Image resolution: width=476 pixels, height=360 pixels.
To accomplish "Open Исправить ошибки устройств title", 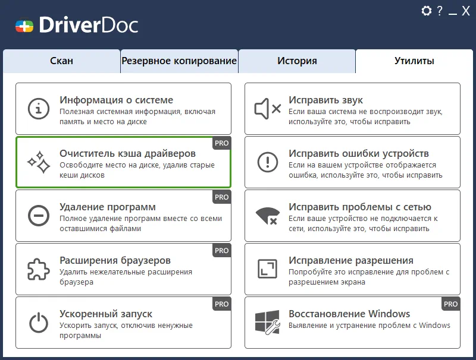I will [x=359, y=153].
